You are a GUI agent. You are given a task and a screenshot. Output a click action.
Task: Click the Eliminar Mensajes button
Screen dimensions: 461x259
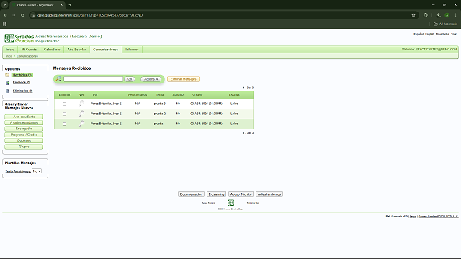(183, 79)
